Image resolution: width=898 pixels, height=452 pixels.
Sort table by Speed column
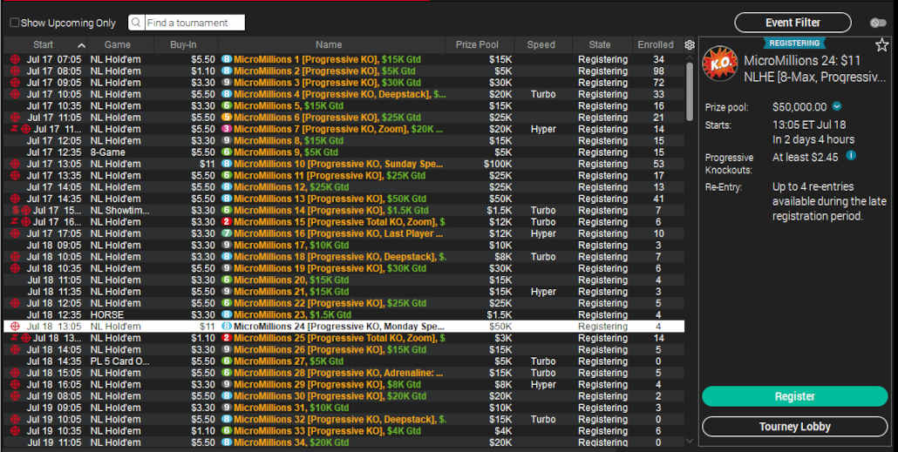pyautogui.click(x=541, y=44)
